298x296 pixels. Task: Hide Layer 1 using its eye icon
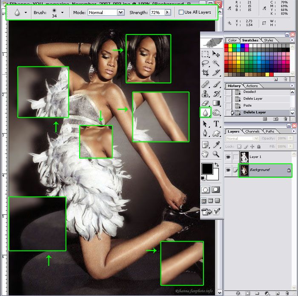pos(228,157)
